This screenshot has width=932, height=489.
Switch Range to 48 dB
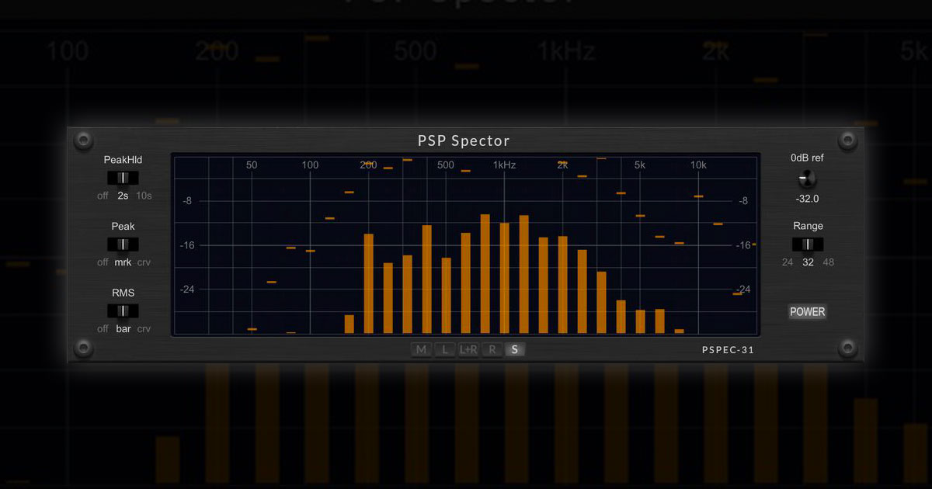point(827,262)
